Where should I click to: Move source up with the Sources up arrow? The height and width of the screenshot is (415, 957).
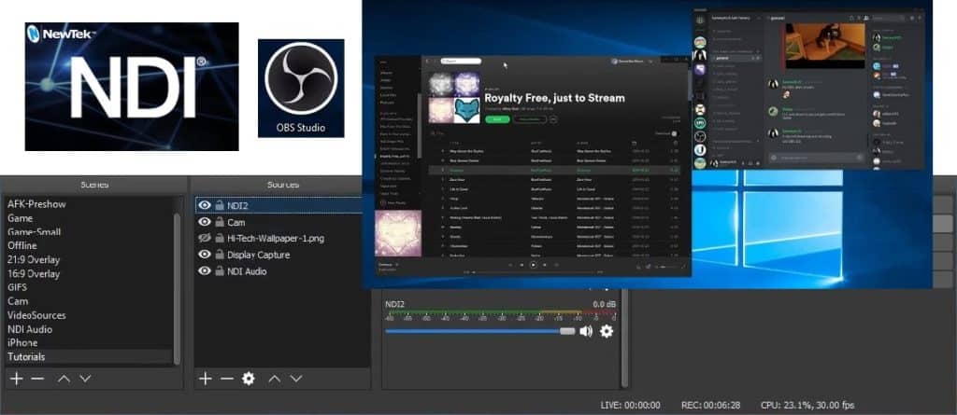click(x=275, y=379)
